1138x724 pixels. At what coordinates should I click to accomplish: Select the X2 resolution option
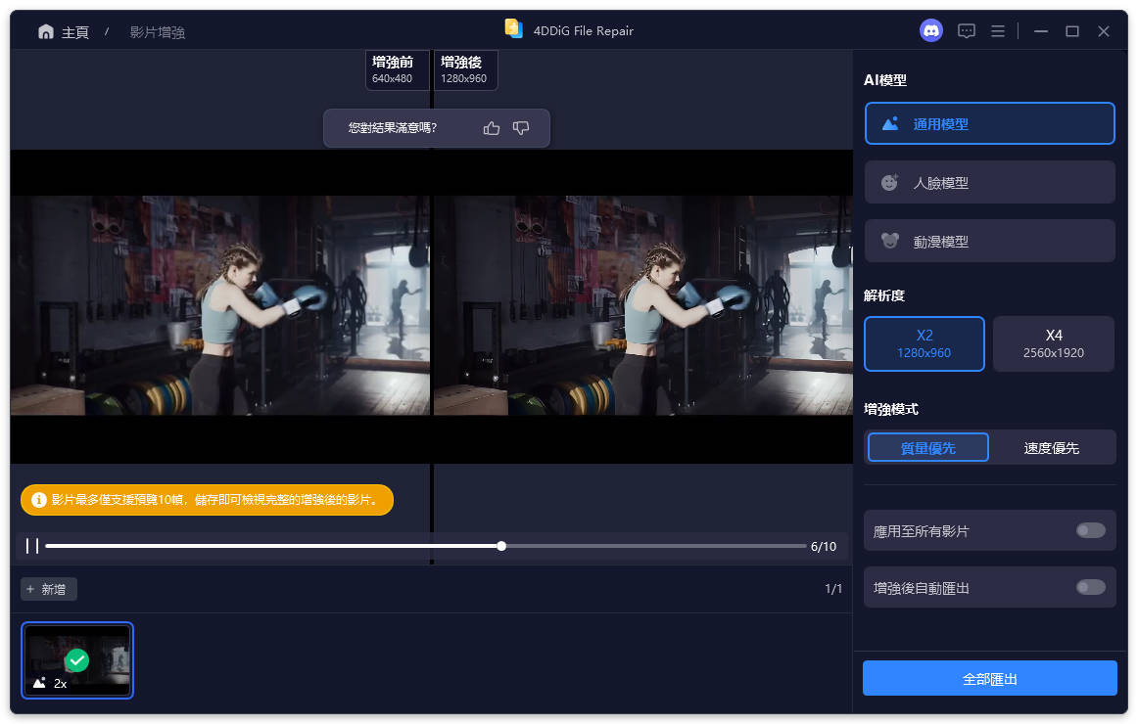(x=924, y=343)
